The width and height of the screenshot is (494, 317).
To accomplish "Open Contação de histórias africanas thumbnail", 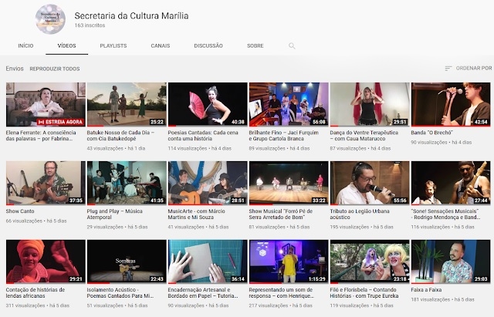I will pos(46,261).
